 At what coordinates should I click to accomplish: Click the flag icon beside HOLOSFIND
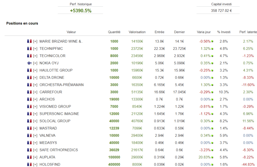(29, 165)
